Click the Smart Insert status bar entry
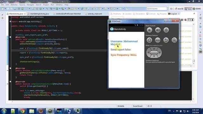Screen dimensions: 203x114 pyautogui.click(x=137, y=106)
